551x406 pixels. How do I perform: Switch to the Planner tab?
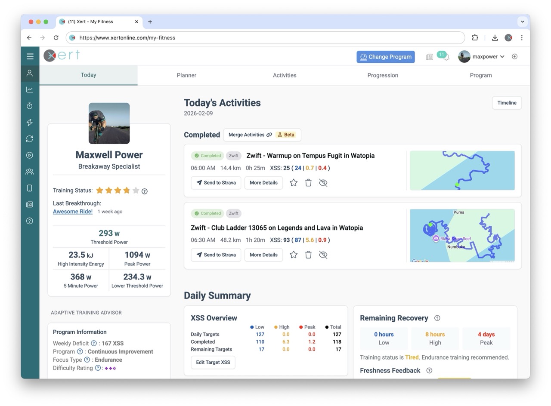(186, 75)
